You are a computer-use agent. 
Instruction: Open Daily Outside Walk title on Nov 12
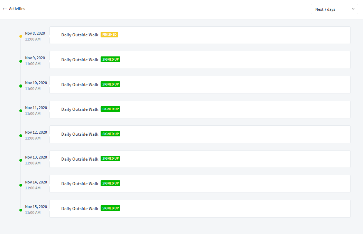pyautogui.click(x=80, y=134)
